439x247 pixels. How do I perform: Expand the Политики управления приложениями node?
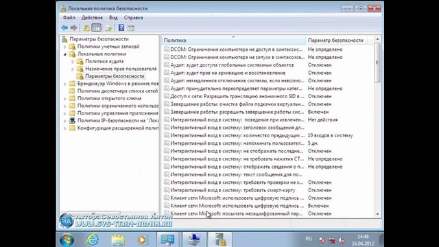click(x=65, y=113)
